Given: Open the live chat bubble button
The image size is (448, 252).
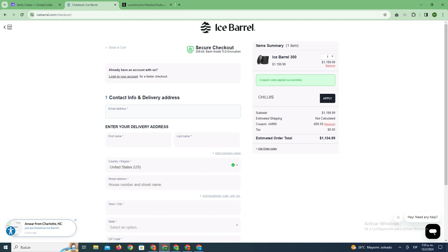Looking at the screenshot, I should (432, 231).
